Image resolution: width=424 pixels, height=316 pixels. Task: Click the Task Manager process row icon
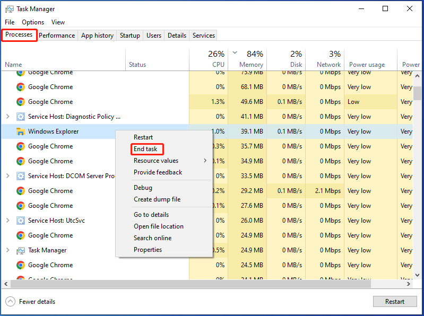point(21,250)
